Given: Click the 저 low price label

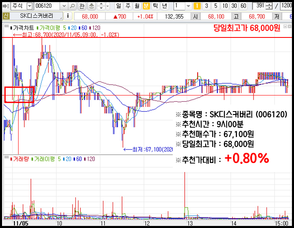Looking at the screenshot, I should pyautogui.click(x=277, y=16).
